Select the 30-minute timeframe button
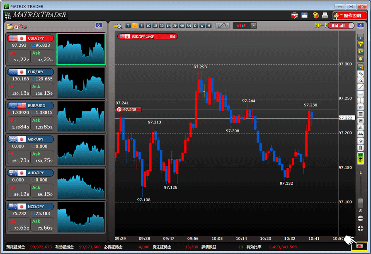 point(162,26)
